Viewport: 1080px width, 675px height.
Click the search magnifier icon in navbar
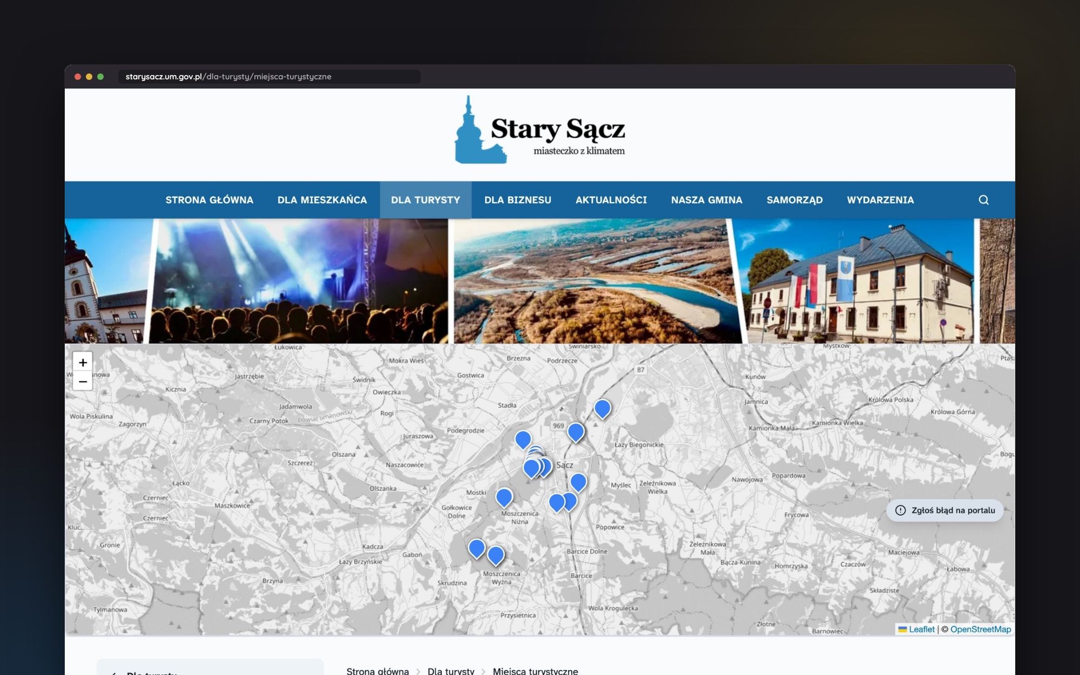point(983,200)
